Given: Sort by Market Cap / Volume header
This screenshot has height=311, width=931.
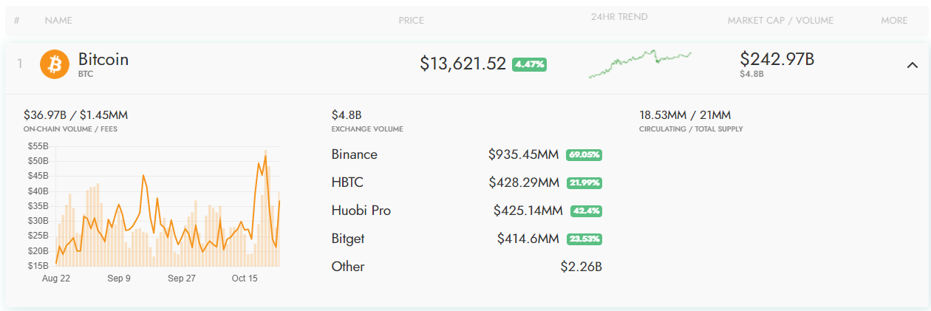Looking at the screenshot, I should (780, 21).
